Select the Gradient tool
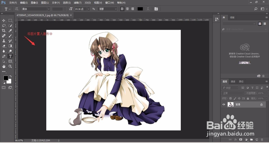 10,46
